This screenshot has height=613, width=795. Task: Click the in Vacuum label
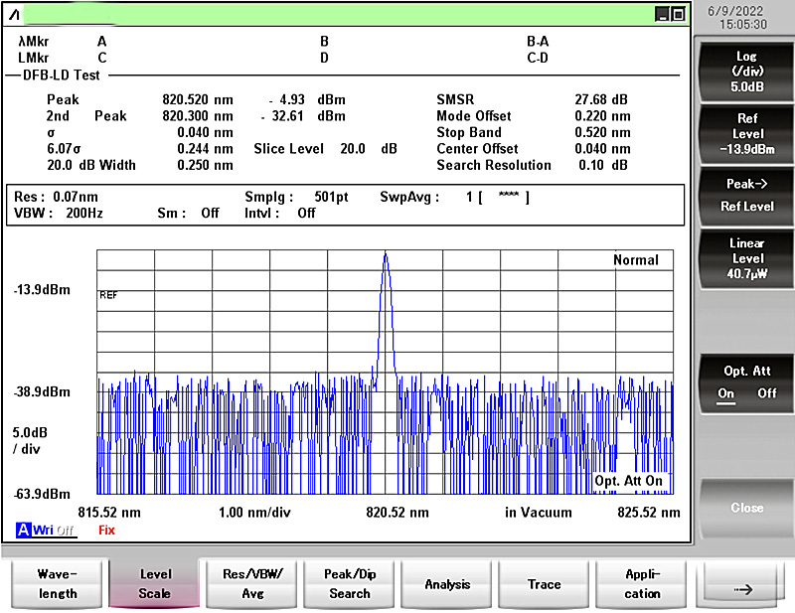coord(538,513)
